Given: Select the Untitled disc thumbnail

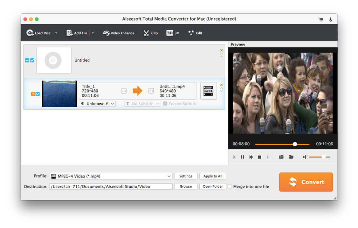Looking at the screenshot, I should [x=54, y=60].
